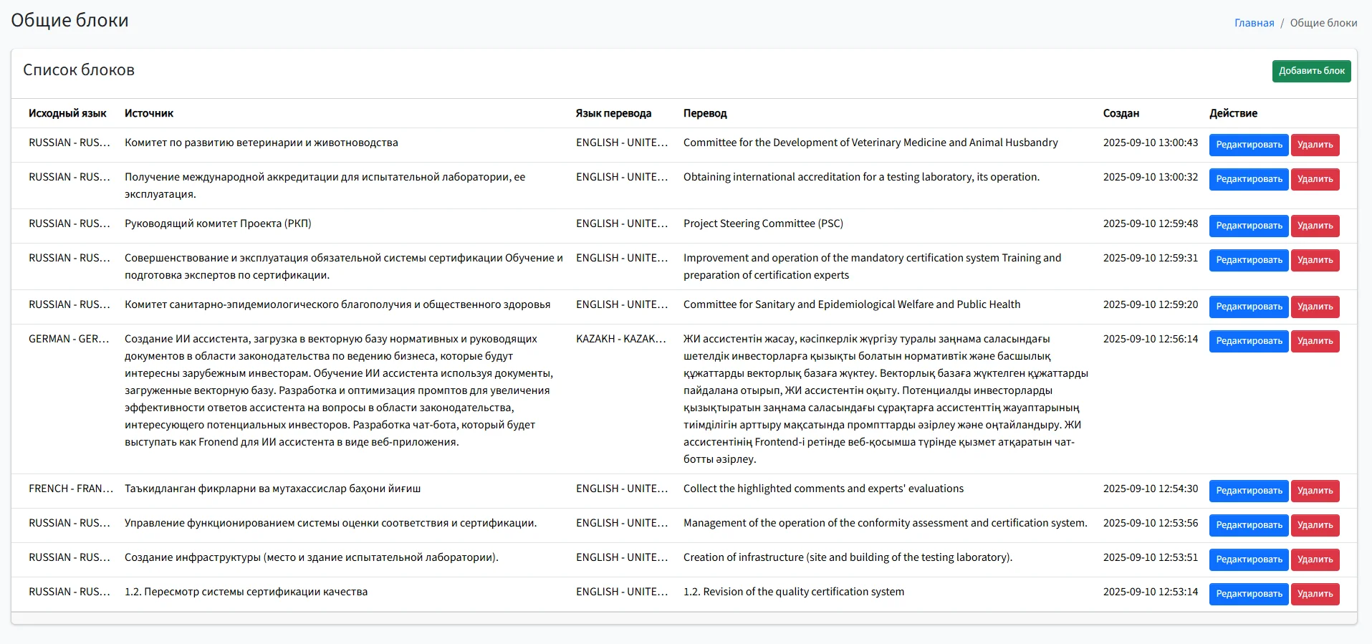Click the Исходный язык column header
This screenshot has width=1372, height=644.
coord(67,113)
